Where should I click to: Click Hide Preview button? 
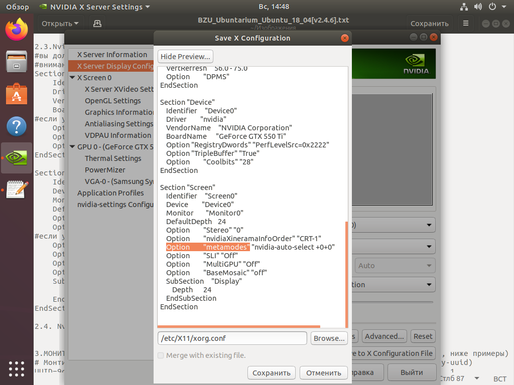coord(185,56)
